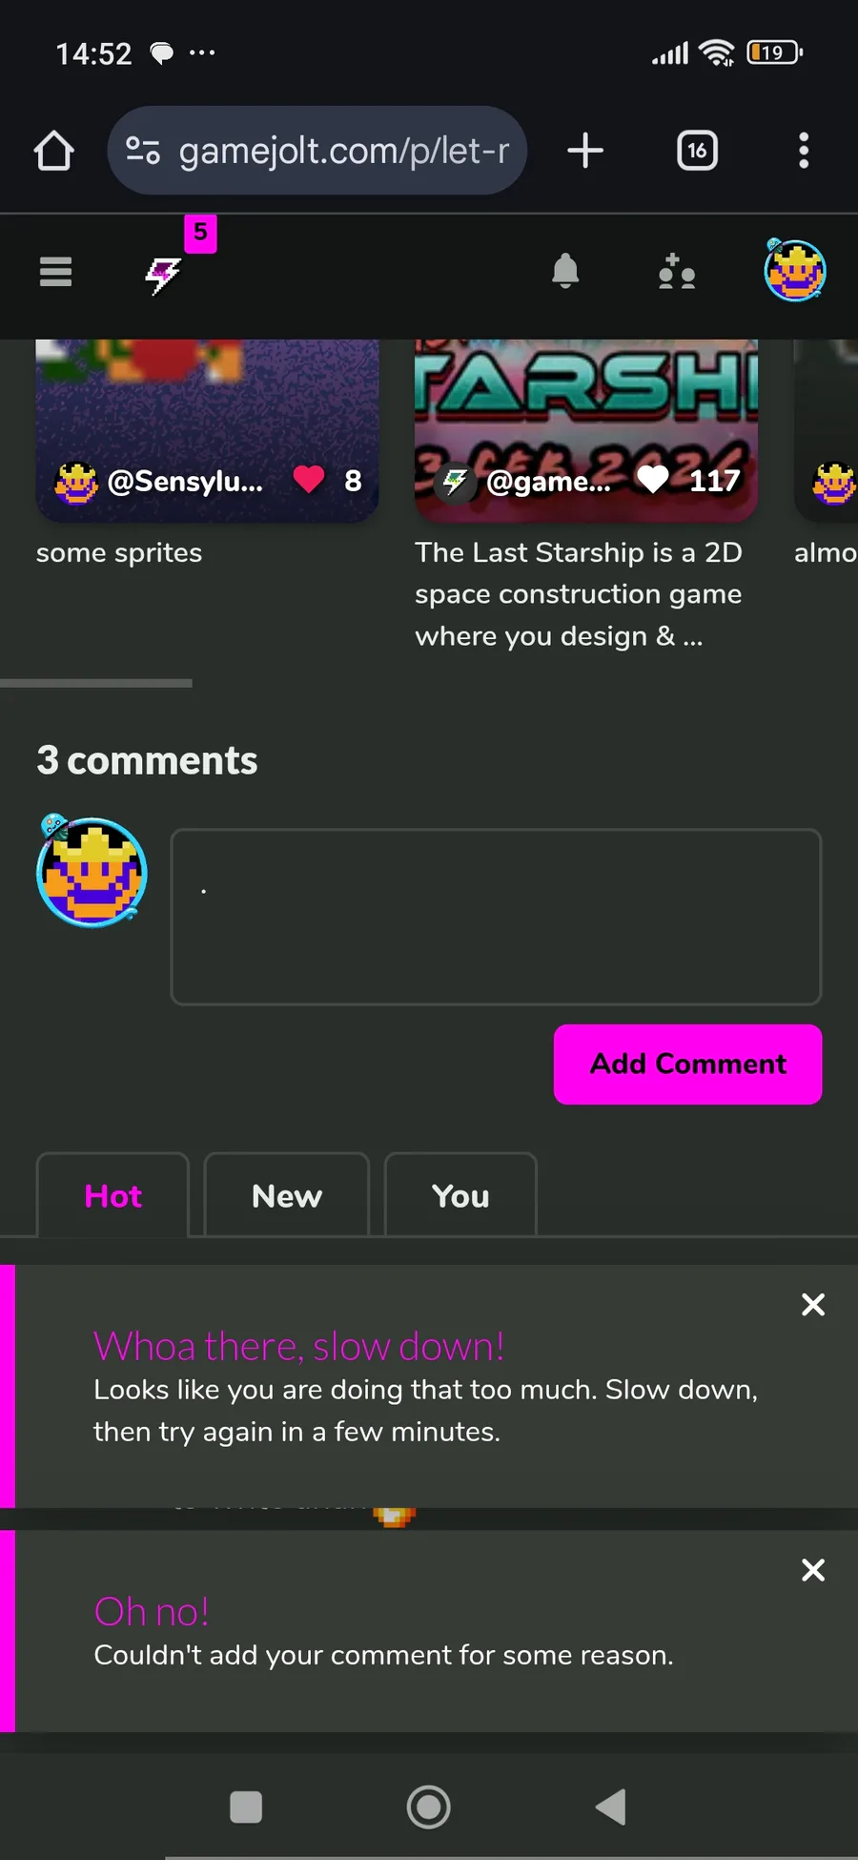
Task: Tap the Game Jolt lightning bolt logo
Action: (163, 276)
